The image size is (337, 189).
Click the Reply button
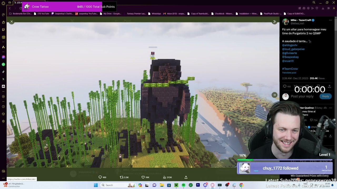coord(325,96)
